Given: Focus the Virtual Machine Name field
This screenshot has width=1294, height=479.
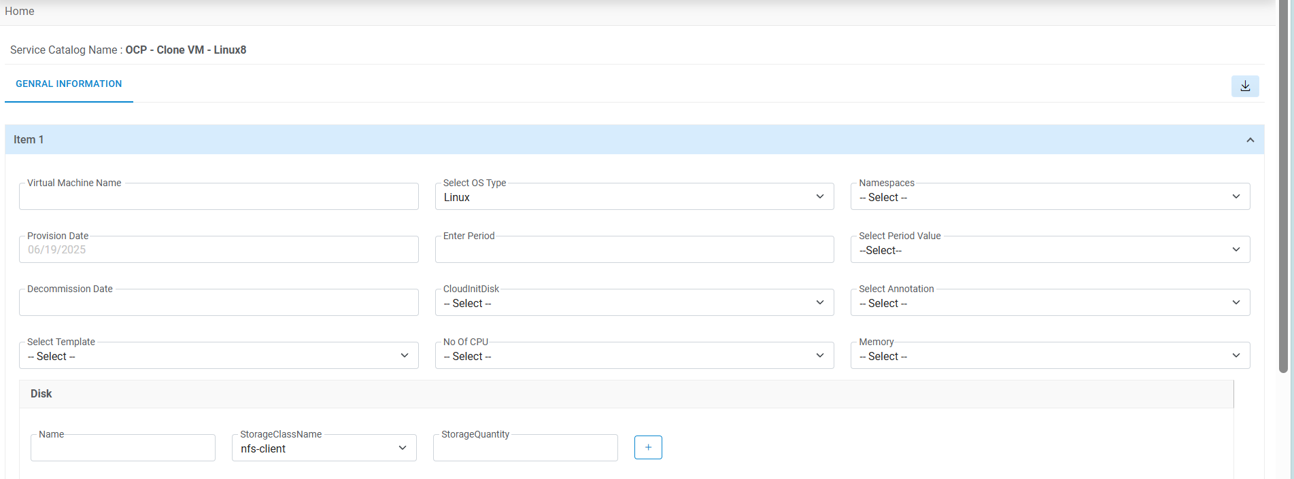Looking at the screenshot, I should [218, 197].
